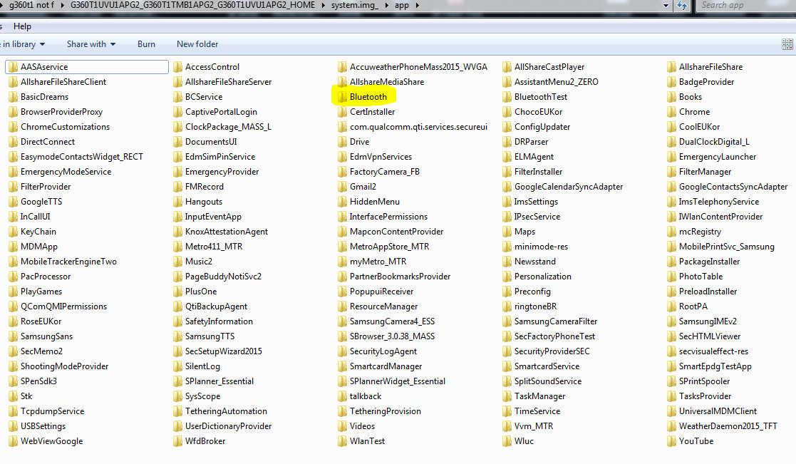
Task: Select the QComQMIPermissions folder name
Action: click(x=63, y=306)
